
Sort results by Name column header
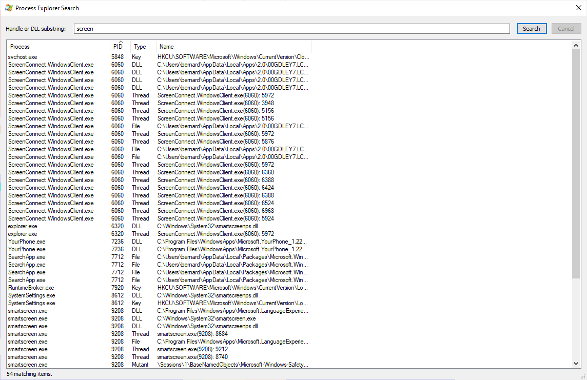point(233,47)
